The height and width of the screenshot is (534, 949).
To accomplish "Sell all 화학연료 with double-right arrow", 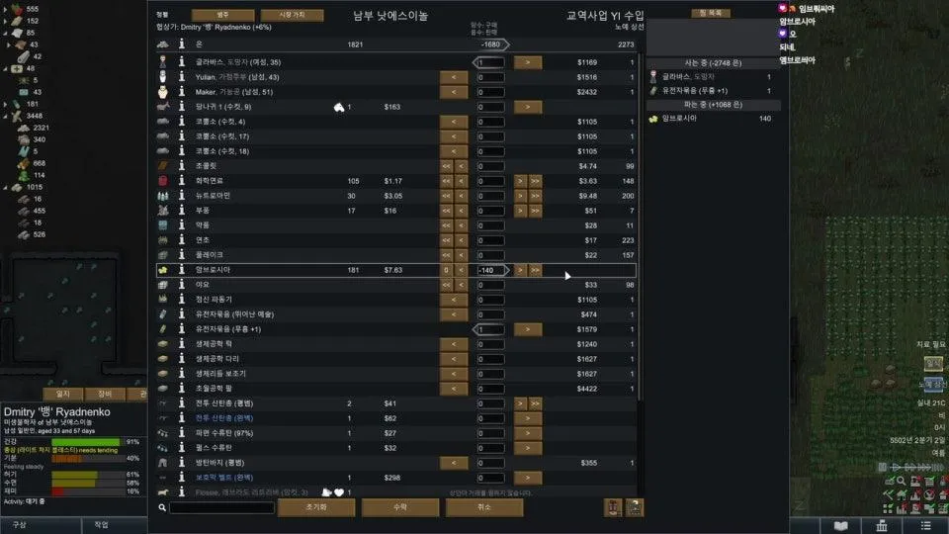I will coord(535,180).
